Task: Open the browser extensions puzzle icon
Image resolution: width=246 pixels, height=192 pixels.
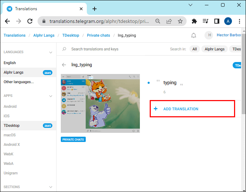Action: (194, 21)
